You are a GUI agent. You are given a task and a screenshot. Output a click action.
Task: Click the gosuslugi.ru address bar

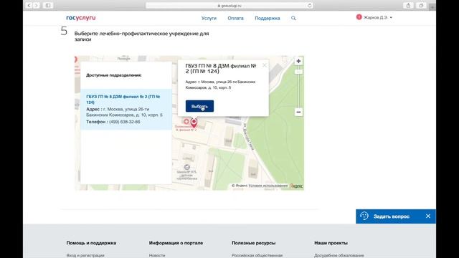point(229,6)
